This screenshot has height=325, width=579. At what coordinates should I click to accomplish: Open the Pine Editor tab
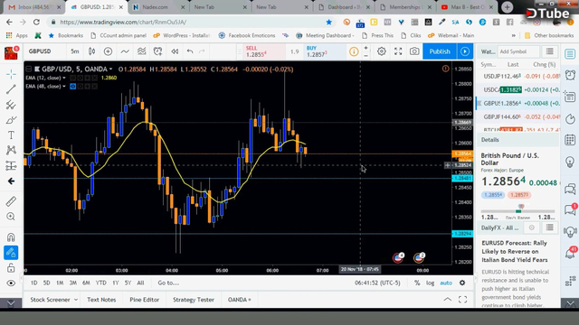[x=145, y=300]
